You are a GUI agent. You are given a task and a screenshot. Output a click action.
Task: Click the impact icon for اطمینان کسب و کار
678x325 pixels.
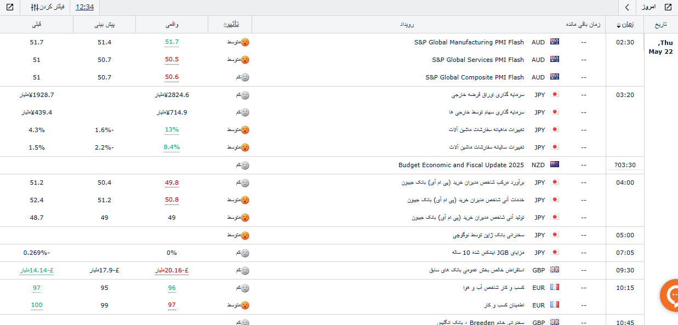pyautogui.click(x=246, y=305)
